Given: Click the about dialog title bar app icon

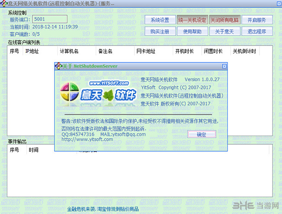Looking at the screenshot, I should tap(58, 66).
